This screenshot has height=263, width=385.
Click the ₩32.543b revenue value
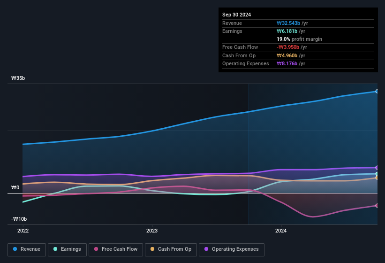click(288, 23)
